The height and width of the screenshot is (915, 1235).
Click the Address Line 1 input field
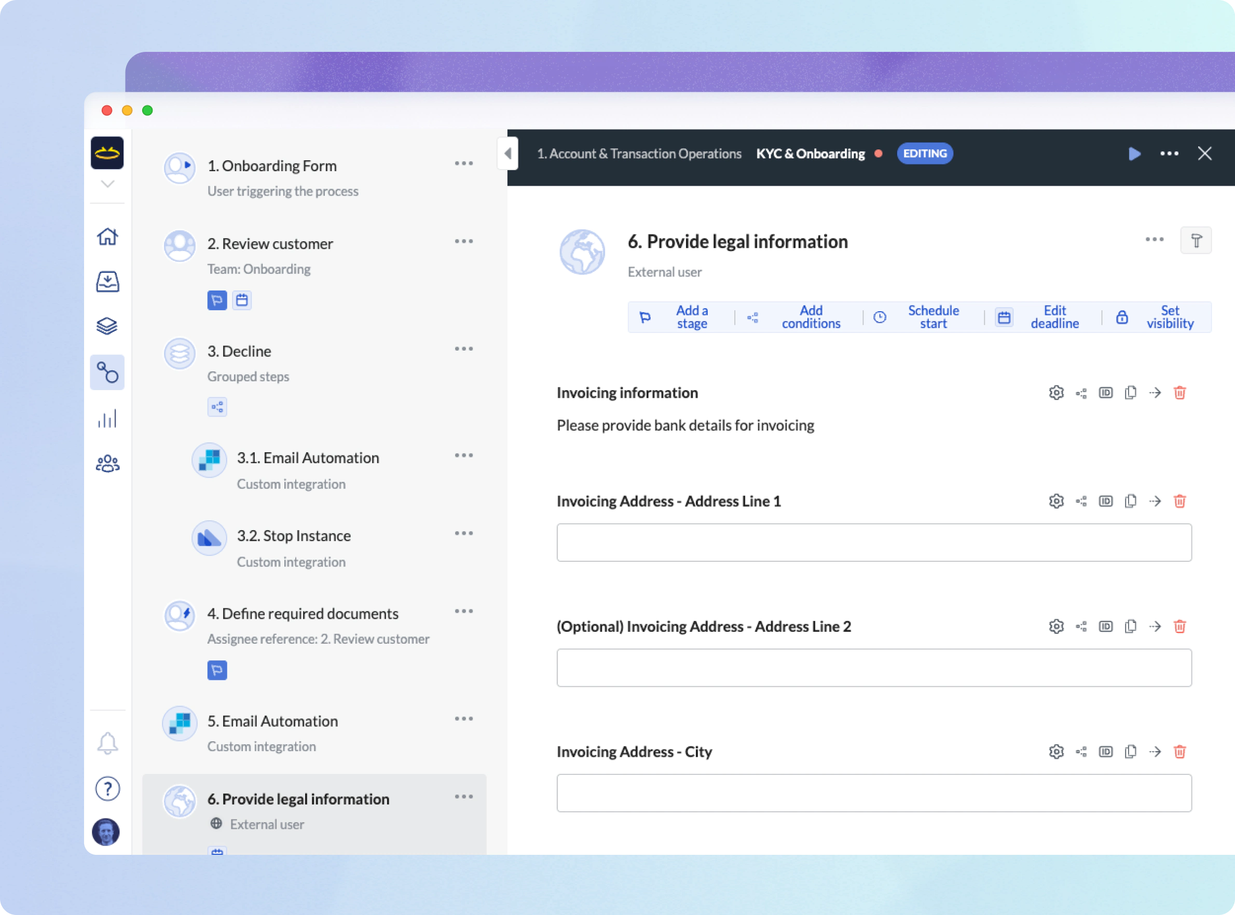[874, 542]
